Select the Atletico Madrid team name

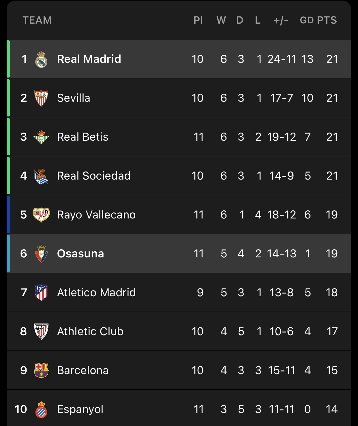(96, 293)
